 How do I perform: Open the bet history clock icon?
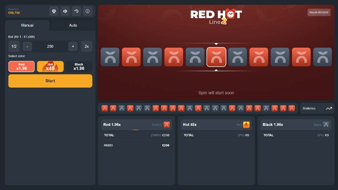click(x=76, y=11)
